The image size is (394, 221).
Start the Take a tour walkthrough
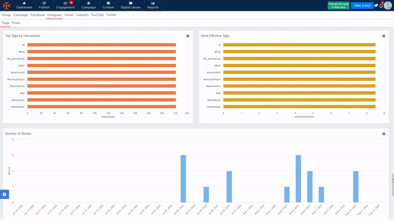click(x=362, y=5)
